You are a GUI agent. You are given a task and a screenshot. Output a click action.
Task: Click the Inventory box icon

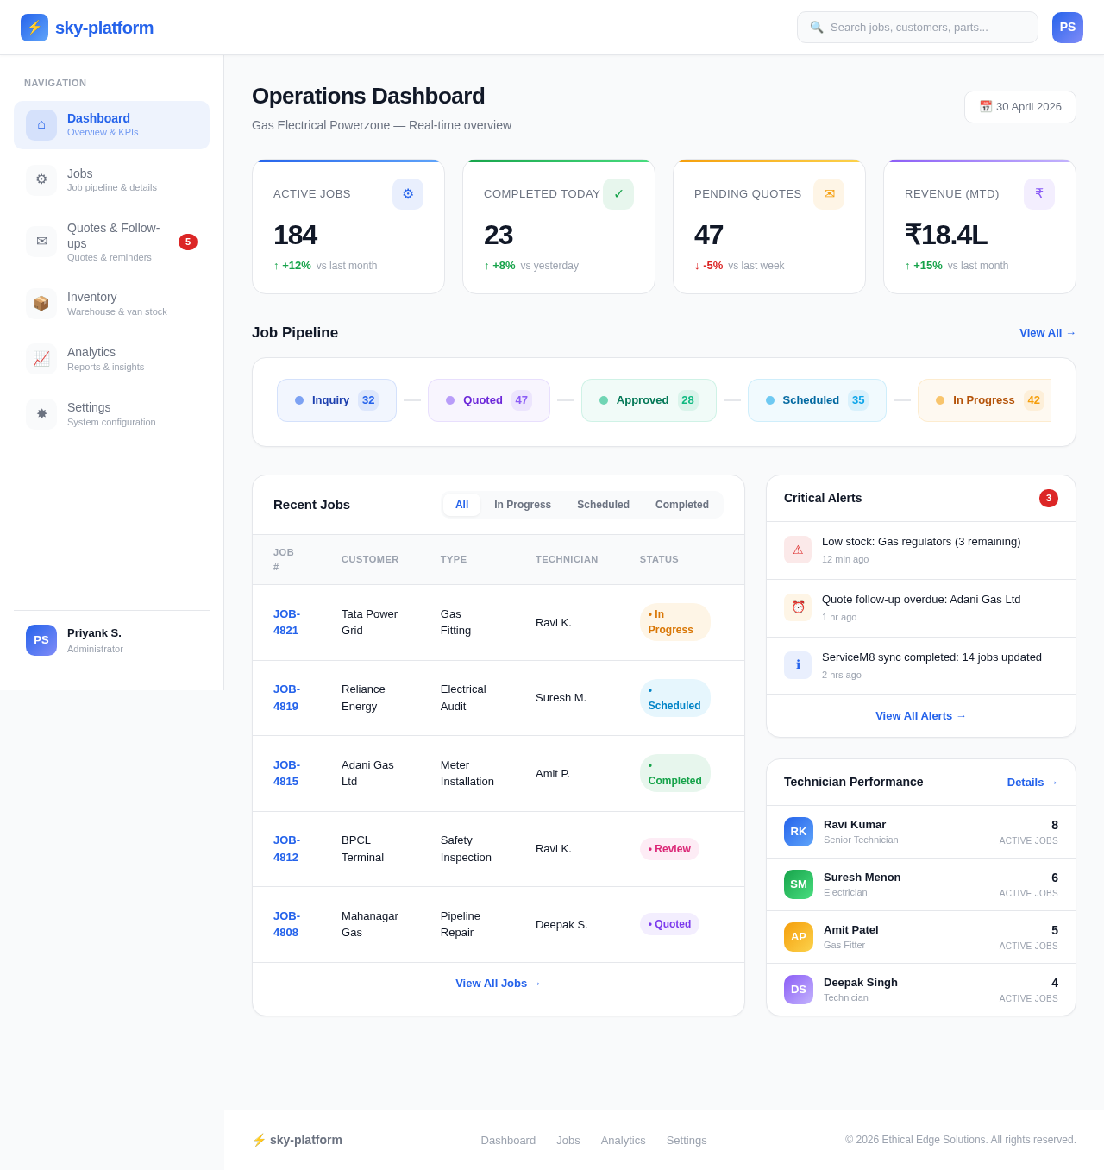pyautogui.click(x=41, y=304)
